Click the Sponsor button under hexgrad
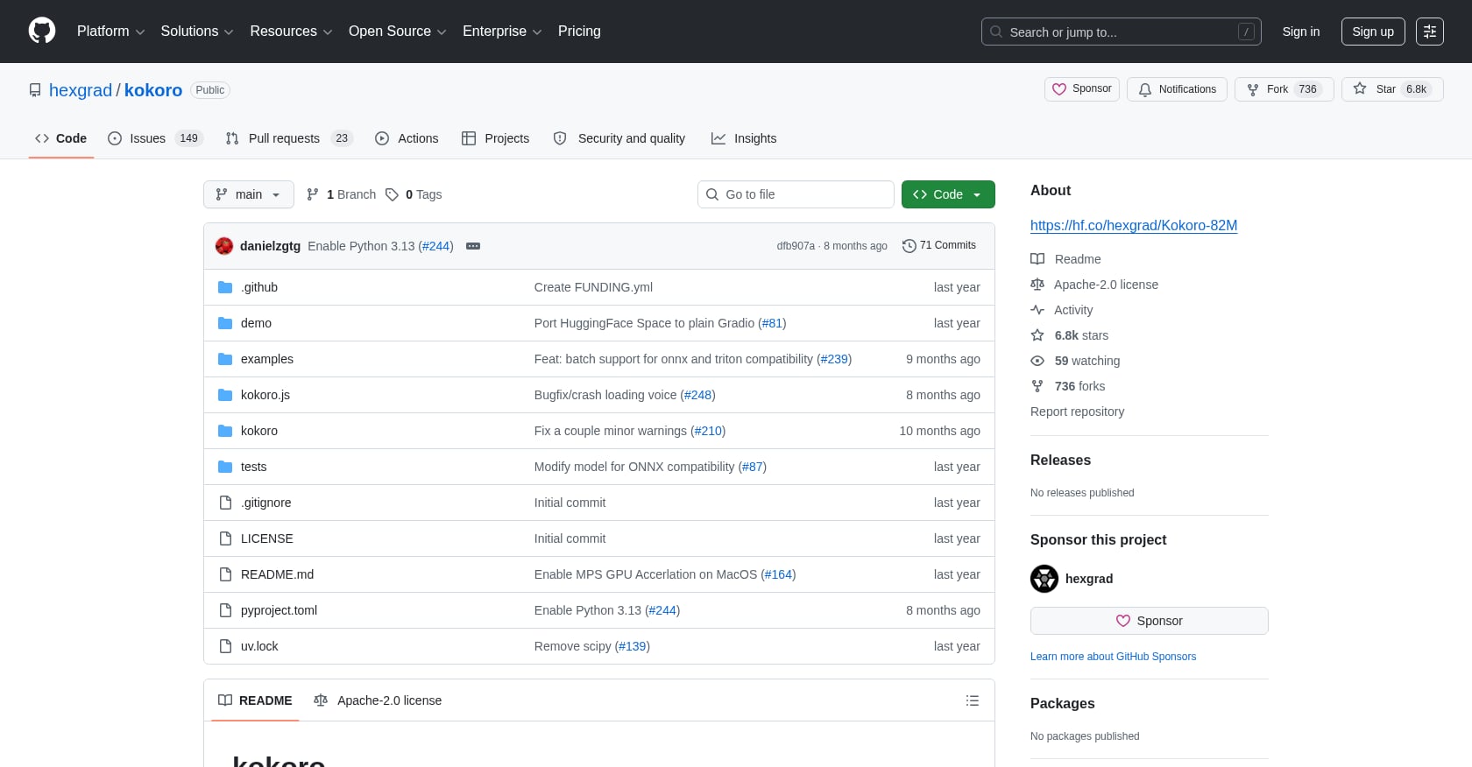The height and width of the screenshot is (767, 1472). (x=1150, y=621)
